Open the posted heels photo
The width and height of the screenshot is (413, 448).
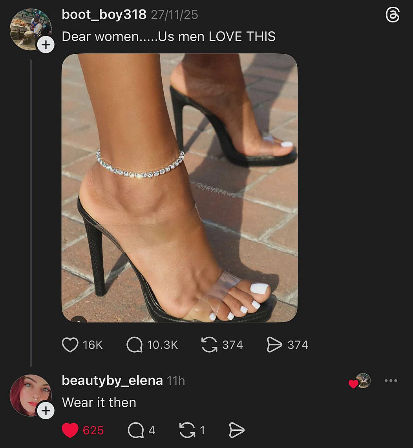(x=179, y=188)
